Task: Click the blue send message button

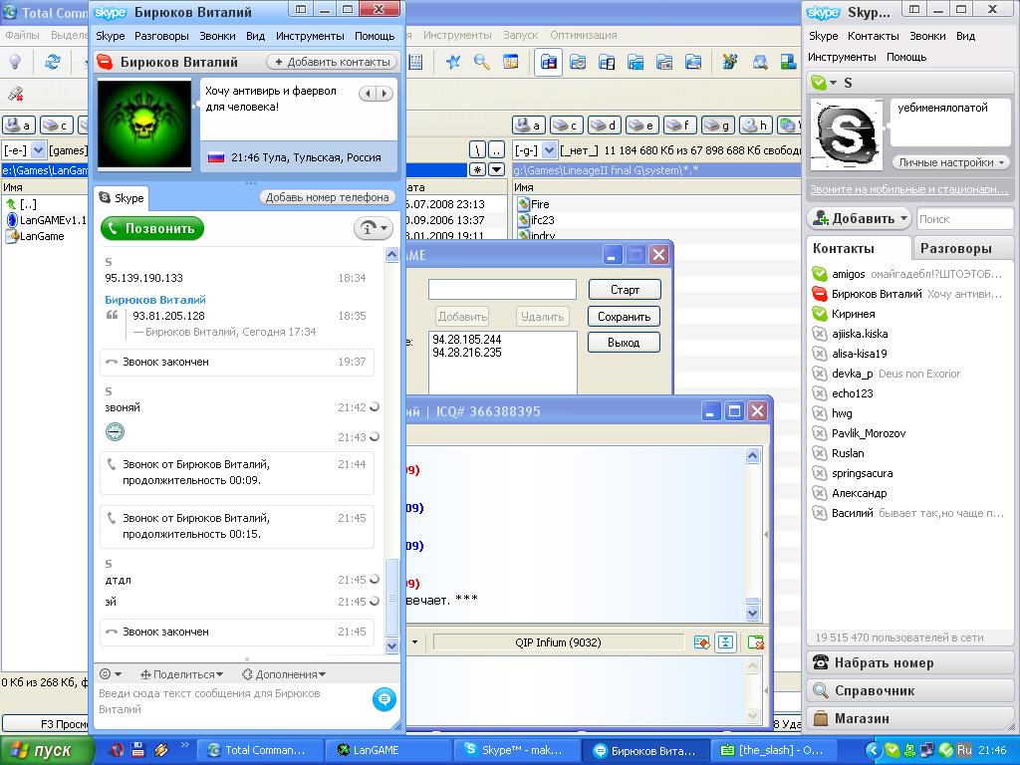Action: coord(384,699)
